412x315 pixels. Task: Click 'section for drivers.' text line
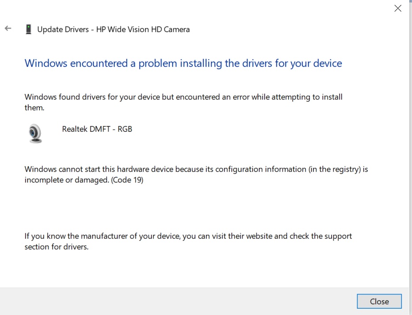tap(57, 247)
